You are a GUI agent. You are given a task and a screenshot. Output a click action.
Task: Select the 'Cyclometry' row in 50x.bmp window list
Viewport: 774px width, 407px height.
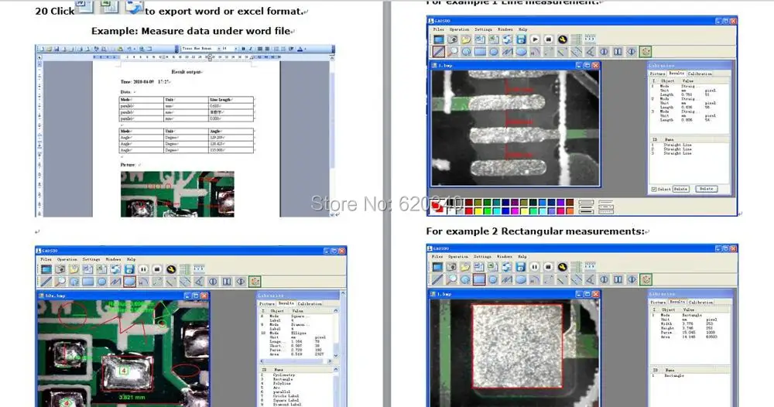pyautogui.click(x=284, y=375)
